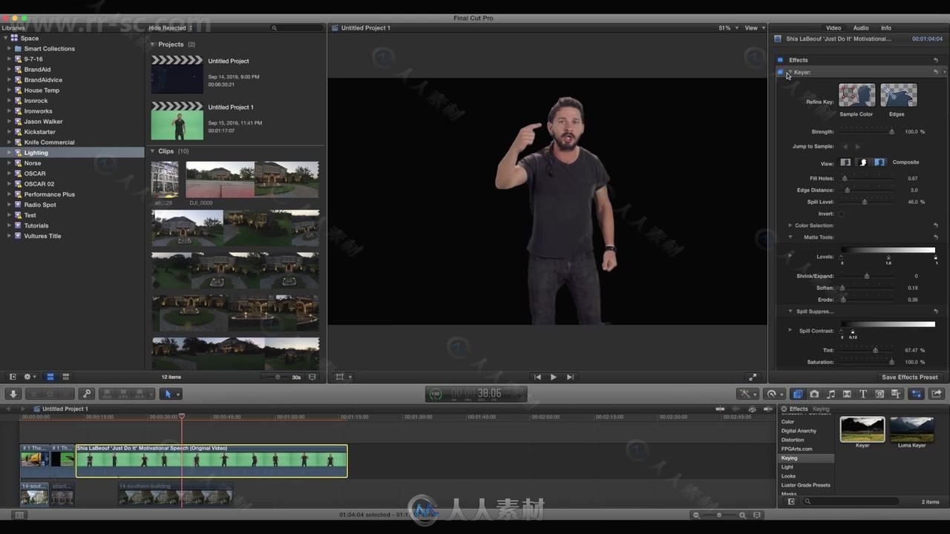This screenshot has width=950, height=534.
Task: Go to previous edit point
Action: point(537,377)
